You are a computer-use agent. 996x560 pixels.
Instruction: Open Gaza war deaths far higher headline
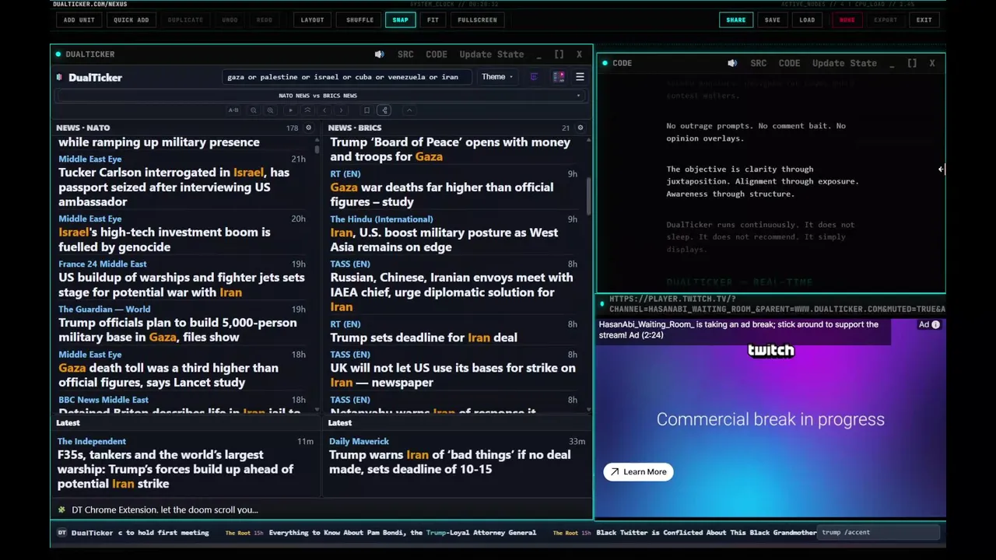coord(442,194)
